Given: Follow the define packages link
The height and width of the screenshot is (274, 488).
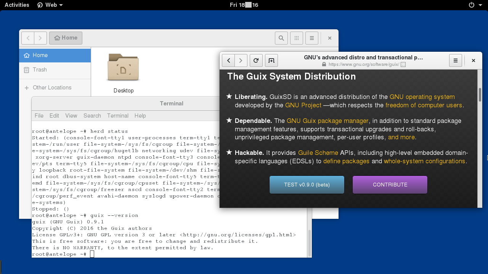Looking at the screenshot, I should click(x=346, y=161).
